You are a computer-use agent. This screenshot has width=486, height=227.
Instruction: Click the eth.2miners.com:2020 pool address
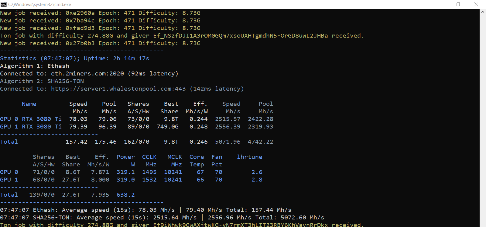click(87, 74)
